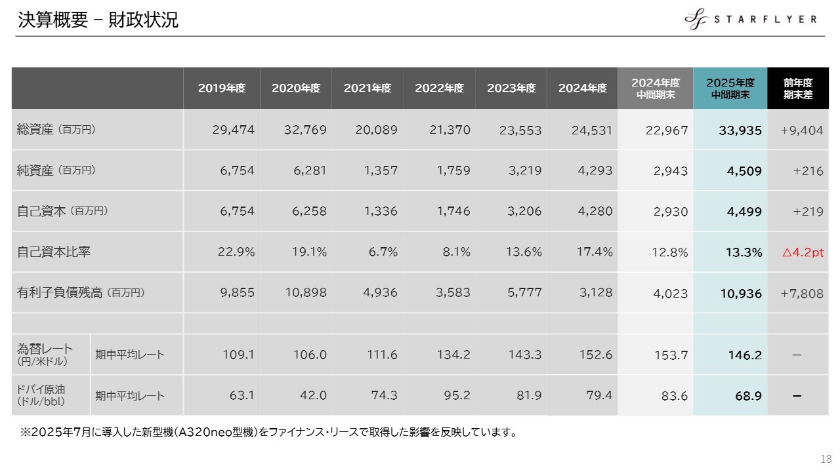Click page number 18
The width and height of the screenshot is (840, 472).
[x=826, y=458]
